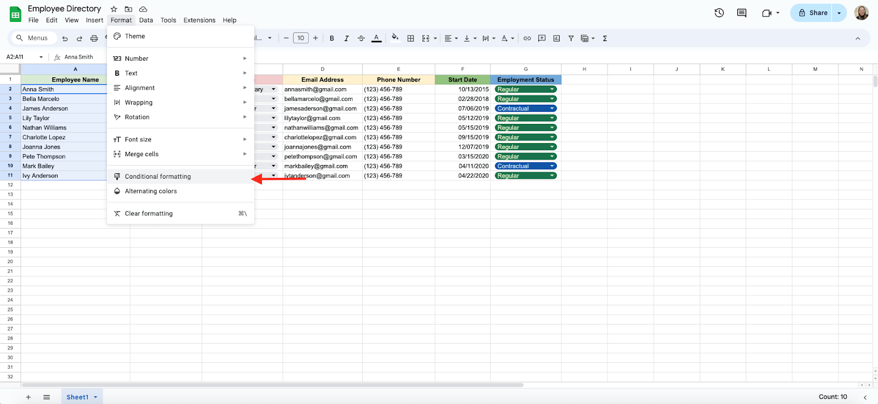
Task: Select the Email Address header cell
Action: [x=323, y=79]
